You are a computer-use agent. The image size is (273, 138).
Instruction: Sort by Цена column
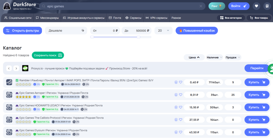point(194,57)
